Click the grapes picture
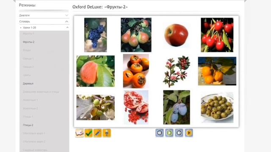This screenshot has height=152, width=271. [95, 35]
